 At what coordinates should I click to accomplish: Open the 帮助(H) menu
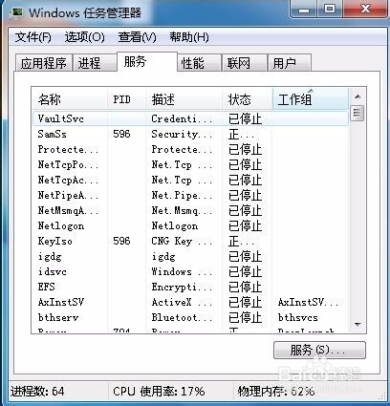pyautogui.click(x=189, y=37)
